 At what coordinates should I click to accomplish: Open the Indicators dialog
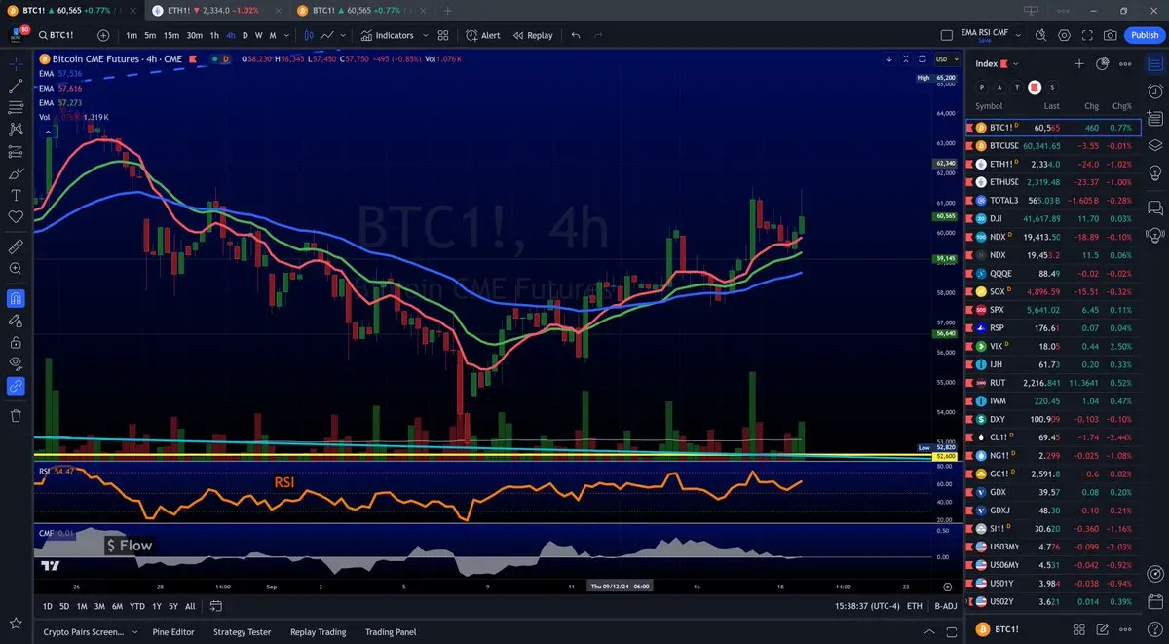(387, 35)
